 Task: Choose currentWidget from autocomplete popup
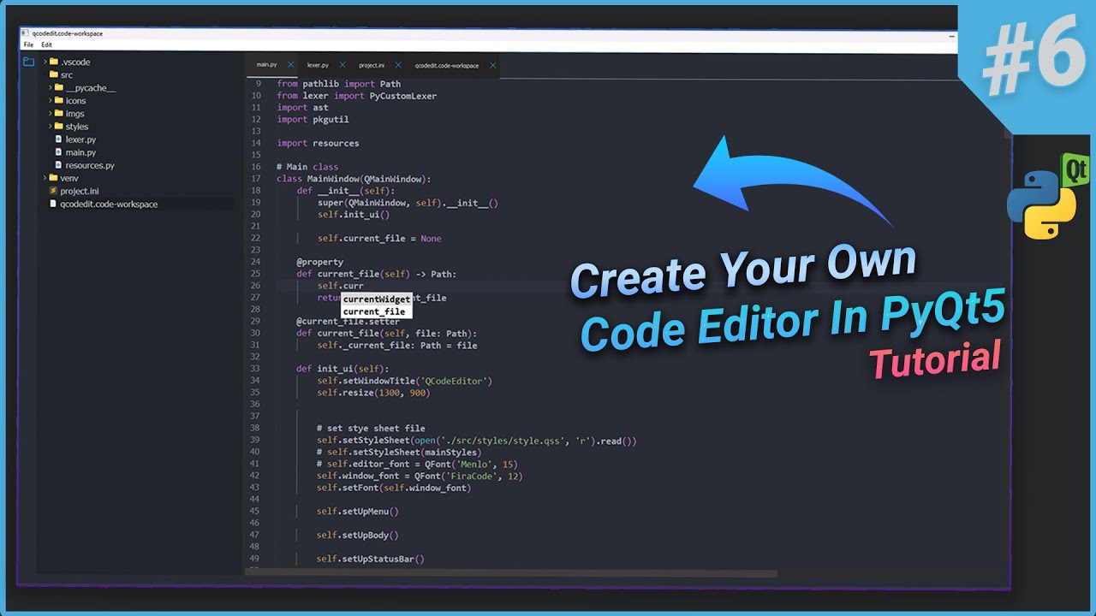point(377,299)
